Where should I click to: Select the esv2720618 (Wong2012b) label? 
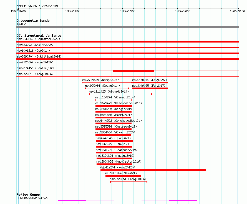(x=35, y=74)
